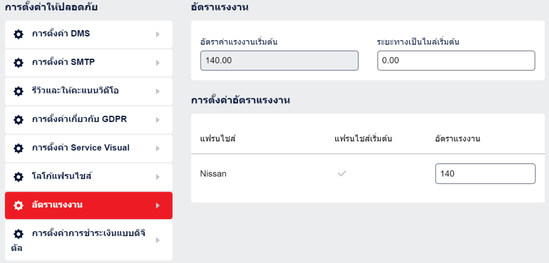This screenshot has height=263, width=549.
Task: Click the ระยะทางเป็นไมล์เริ่มต้น input field
Action: click(456, 60)
